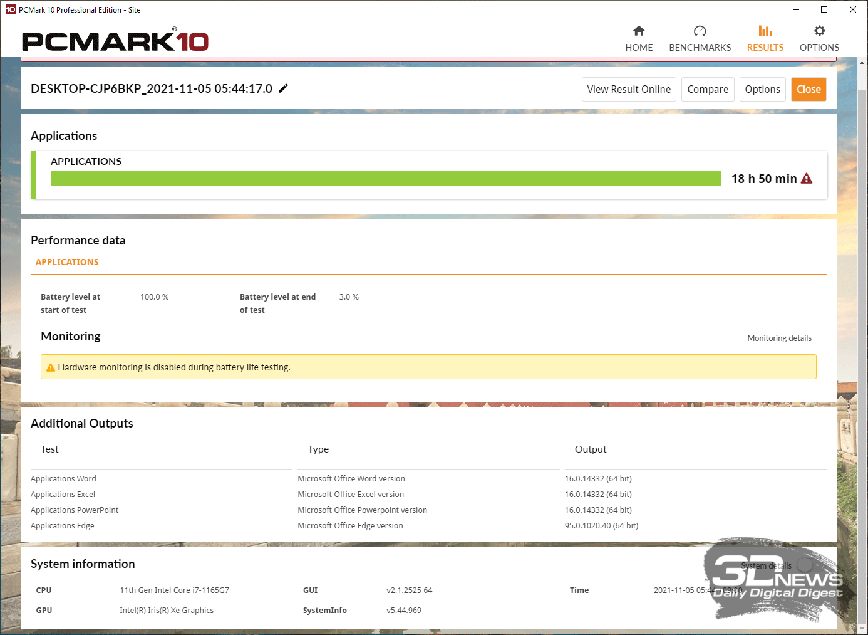868x635 pixels.
Task: Click hardware monitoring disabled notice text
Action: (174, 367)
